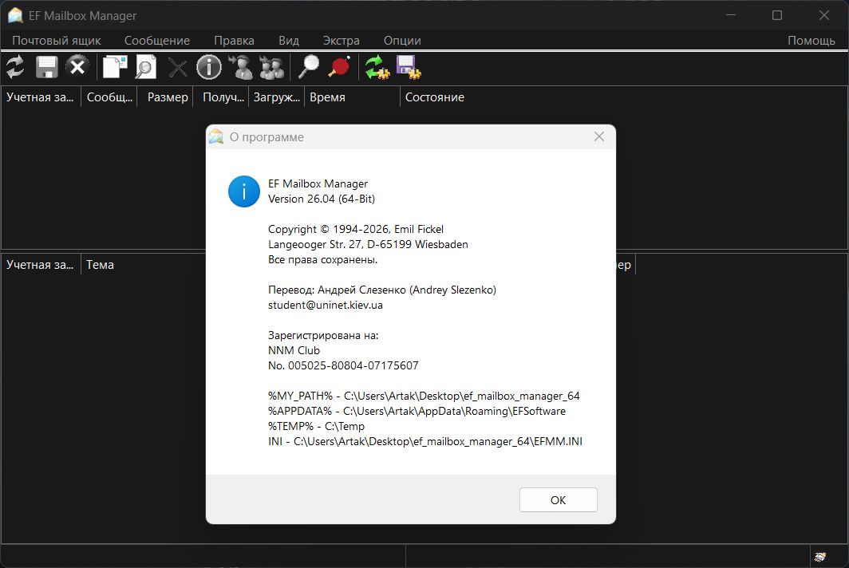This screenshot has height=568, width=849.
Task: Open the Почтовый ящик menu
Action: coord(57,40)
